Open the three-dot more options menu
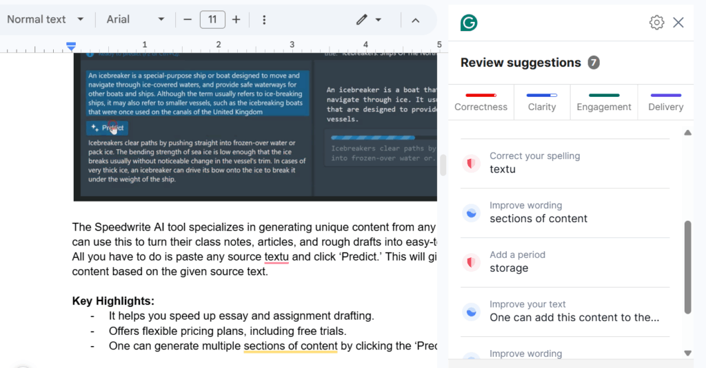706x368 pixels. (x=264, y=20)
